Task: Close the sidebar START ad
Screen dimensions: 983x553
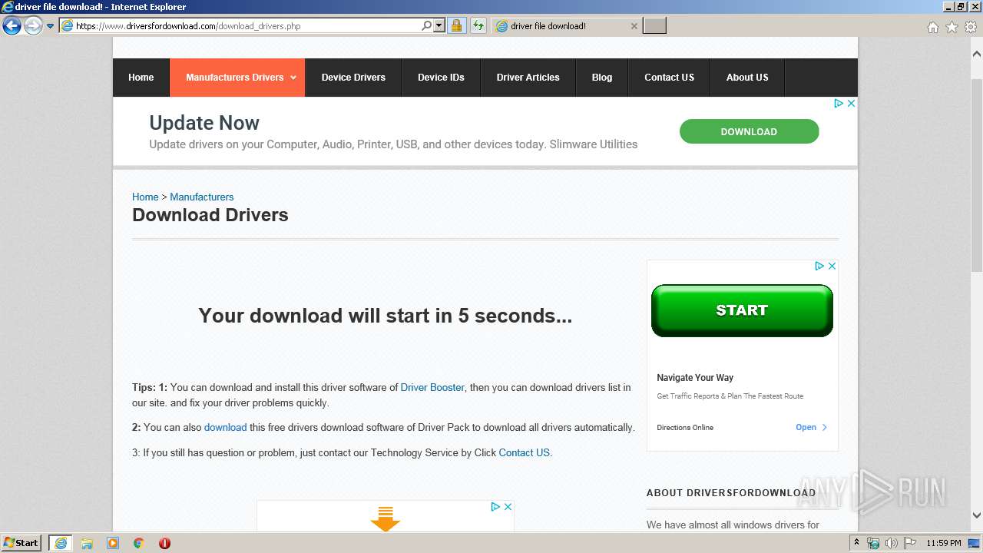Action: tap(832, 266)
